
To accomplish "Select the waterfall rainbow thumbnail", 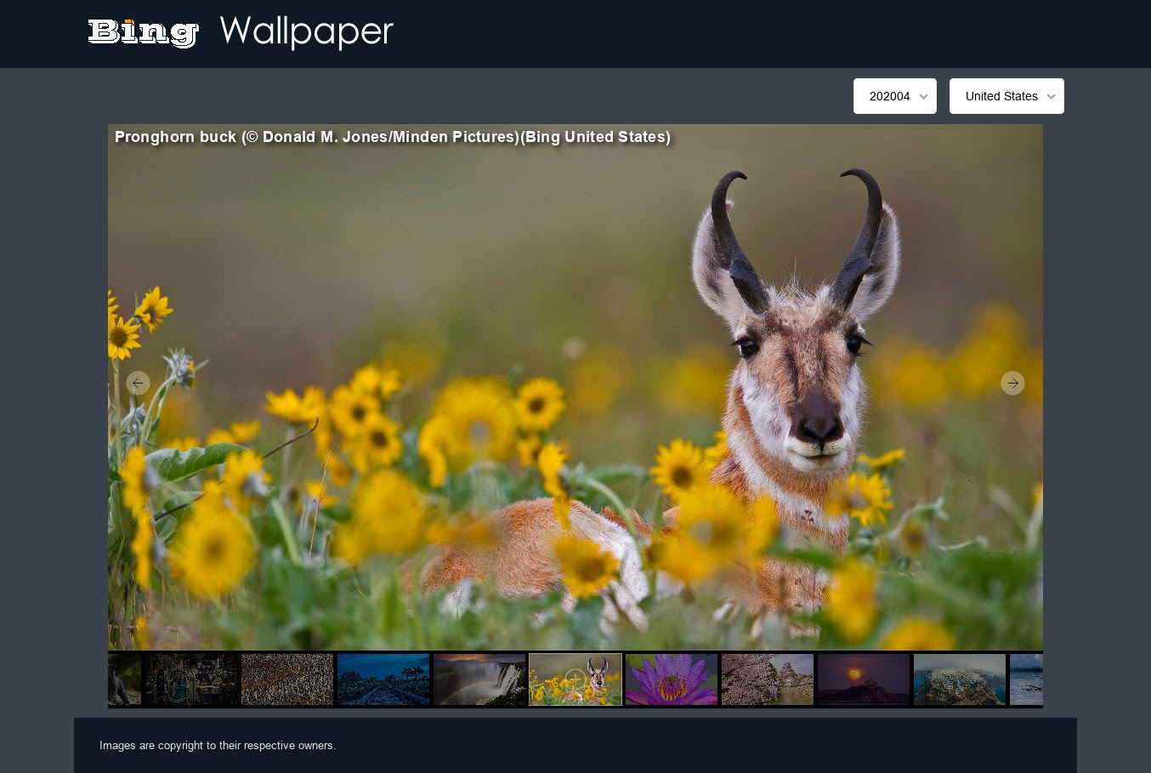I will click(479, 679).
